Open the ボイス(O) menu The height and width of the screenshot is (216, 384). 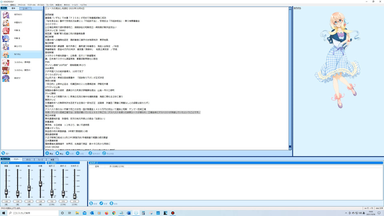[41, 5]
